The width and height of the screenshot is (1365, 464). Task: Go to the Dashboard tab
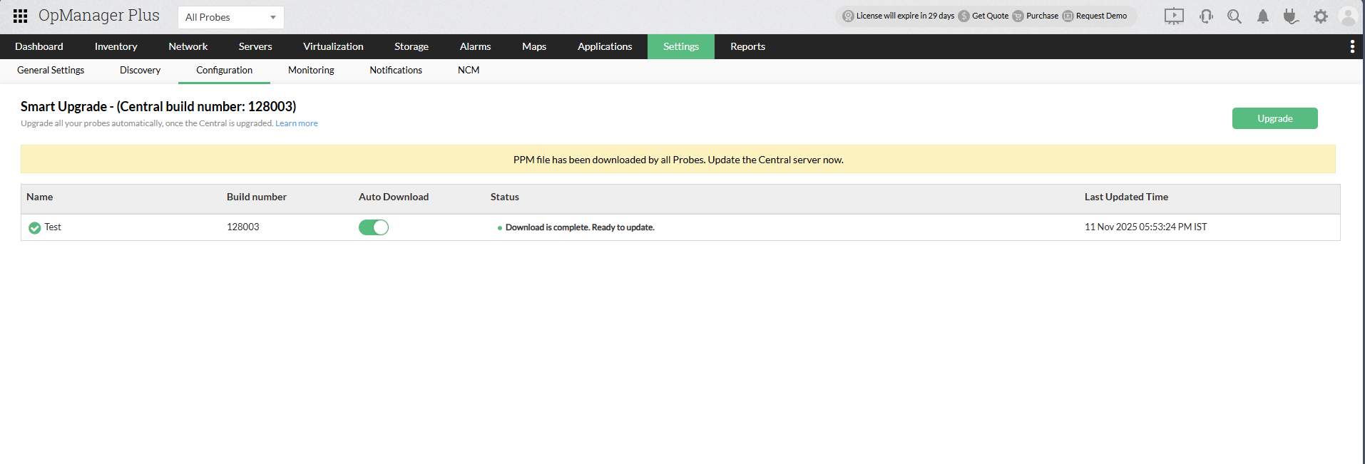point(39,46)
